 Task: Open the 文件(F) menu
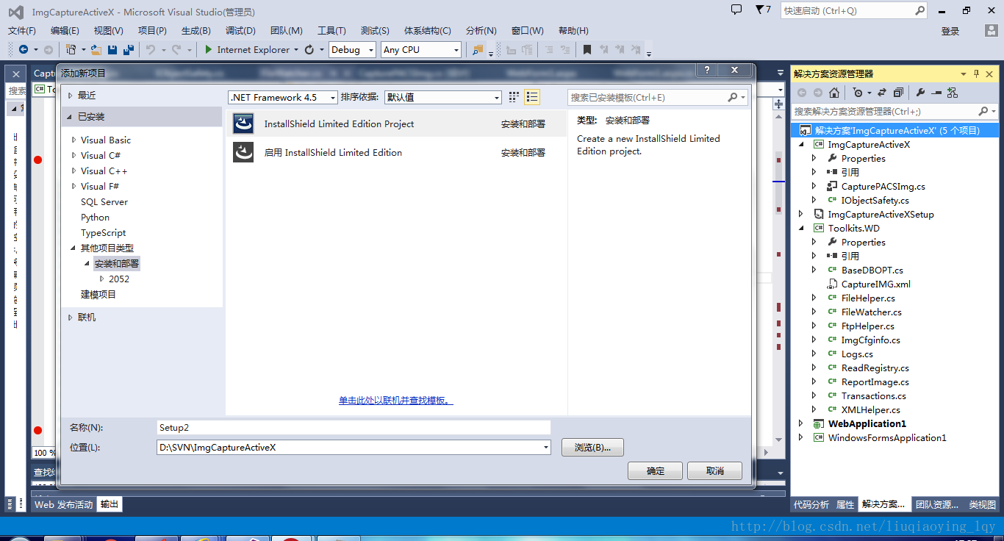(22, 30)
